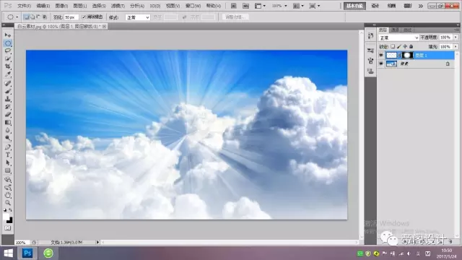Select the Dodge tool
The width and height of the screenshot is (462, 260).
point(8,138)
